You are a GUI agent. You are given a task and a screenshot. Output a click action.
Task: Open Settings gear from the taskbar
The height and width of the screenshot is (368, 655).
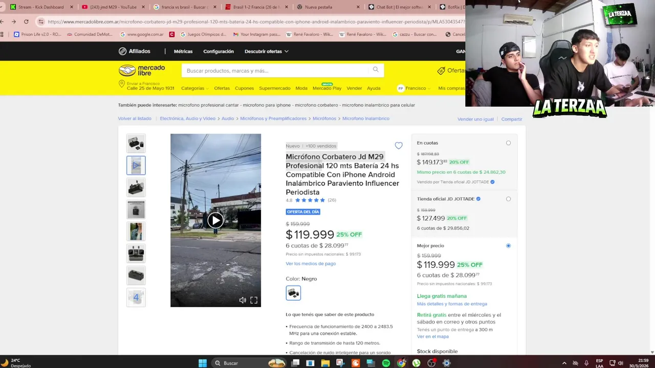click(446, 363)
